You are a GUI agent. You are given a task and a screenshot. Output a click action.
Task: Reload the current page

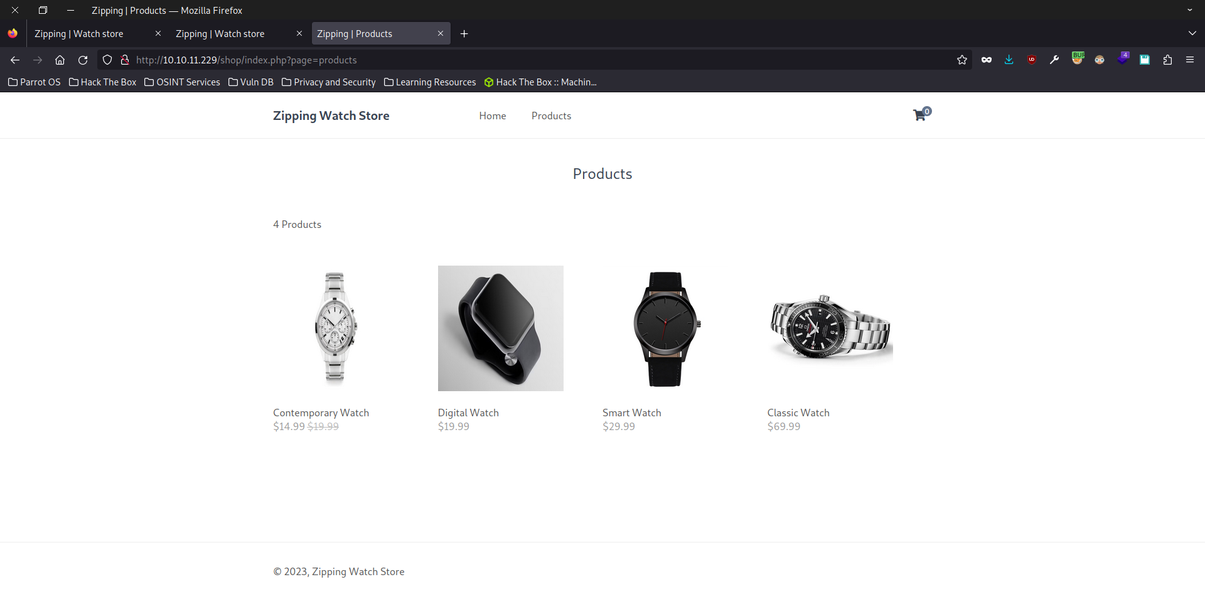(83, 60)
